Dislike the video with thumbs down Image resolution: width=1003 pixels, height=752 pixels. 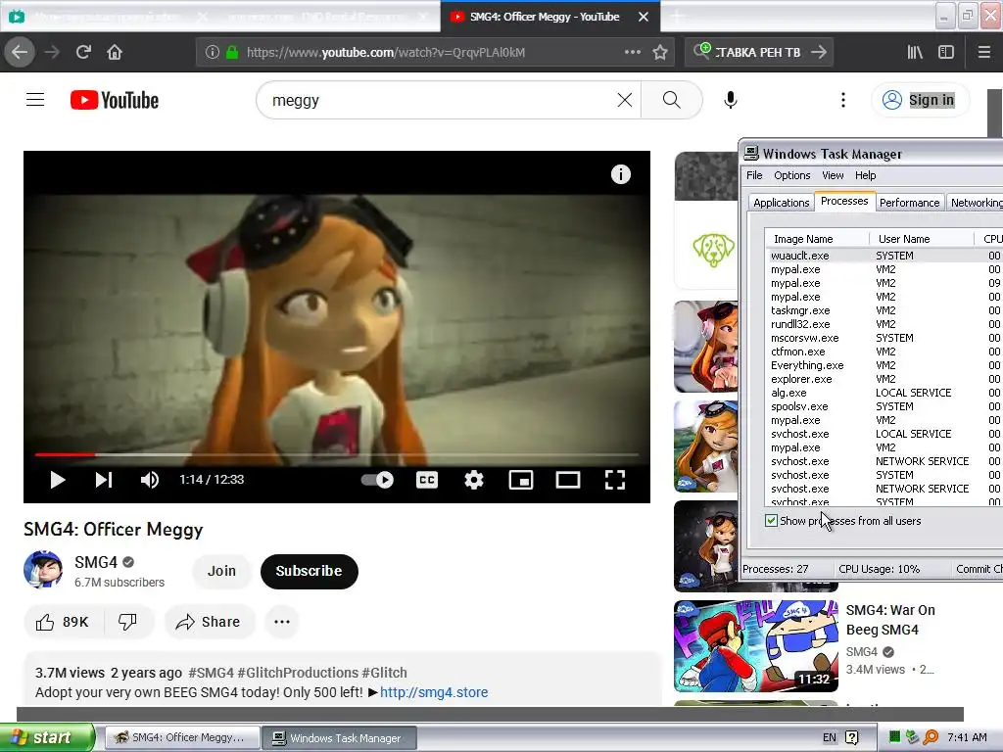point(128,622)
